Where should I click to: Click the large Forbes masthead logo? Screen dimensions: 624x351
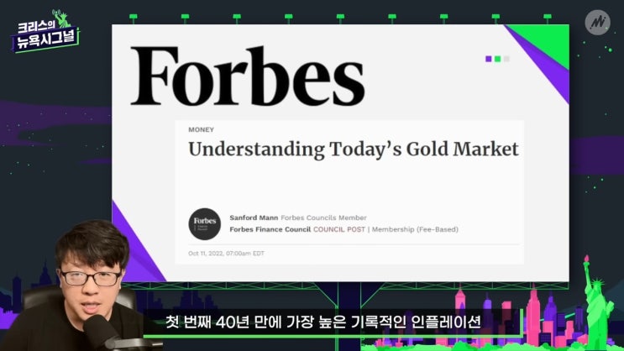[248, 76]
